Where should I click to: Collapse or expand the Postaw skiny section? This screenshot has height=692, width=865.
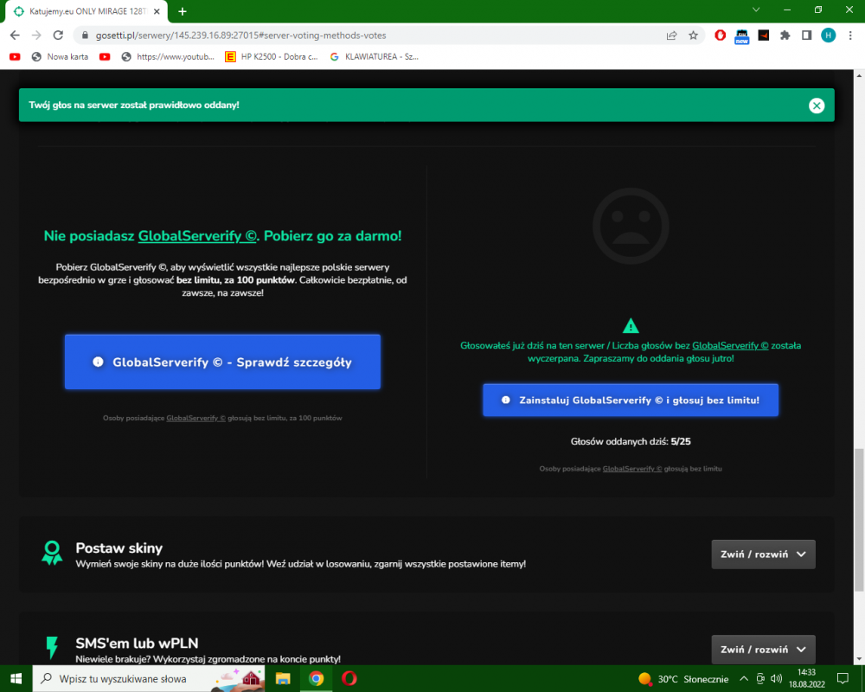(763, 554)
